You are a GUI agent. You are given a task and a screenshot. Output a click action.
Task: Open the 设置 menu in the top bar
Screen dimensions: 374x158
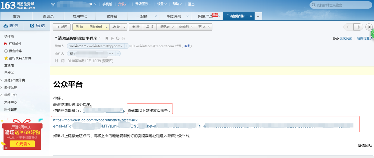click(162, 4)
